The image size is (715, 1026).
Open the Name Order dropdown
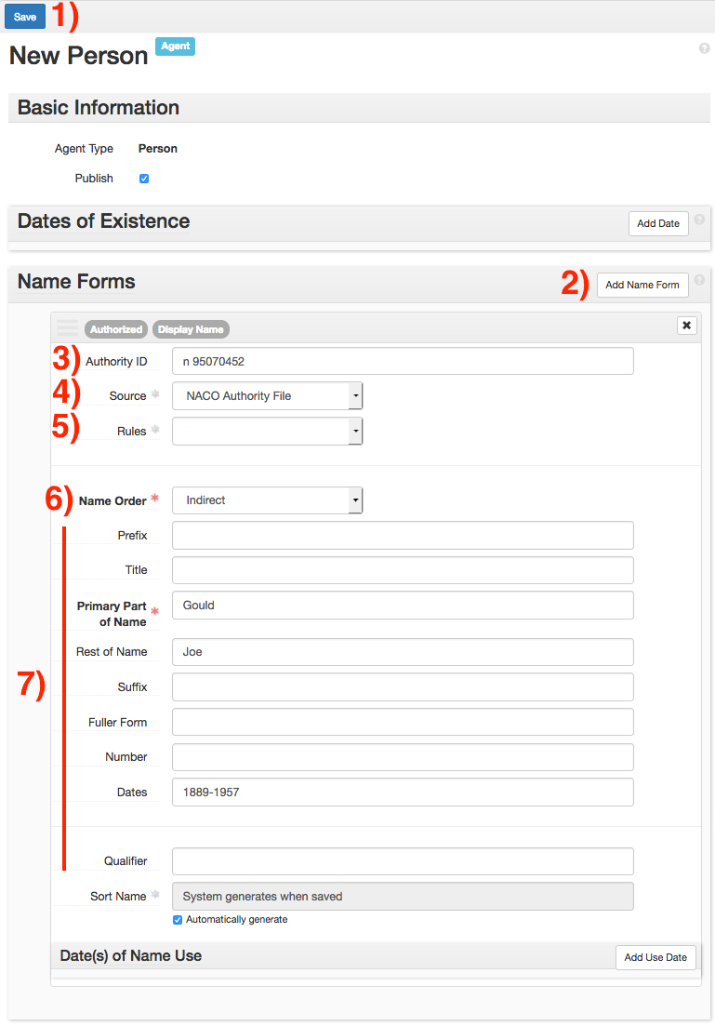pyautogui.click(x=267, y=500)
